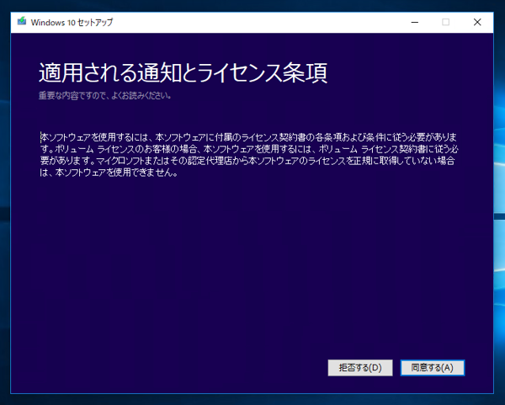This screenshot has height=405, width=505.
Task: Click the disabled maximize button
Action: tap(445, 22)
